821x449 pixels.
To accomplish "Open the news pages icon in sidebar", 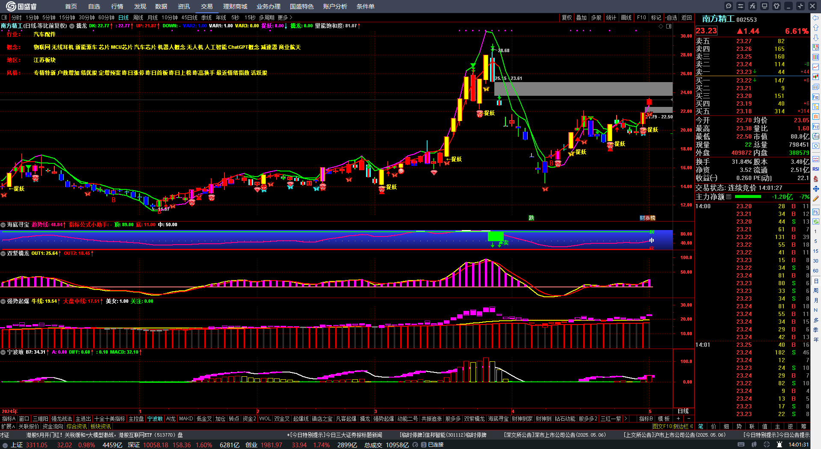I will [x=816, y=87].
